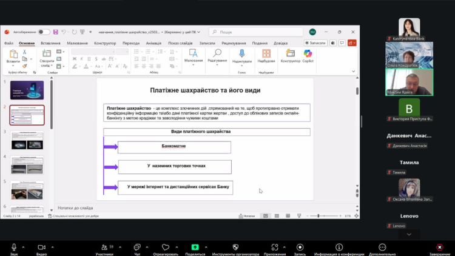Mute audio with the Zoom Звук microphone button
This screenshot has height=256, width=455.
[14, 246]
